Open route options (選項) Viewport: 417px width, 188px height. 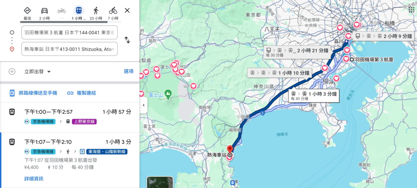tap(129, 71)
